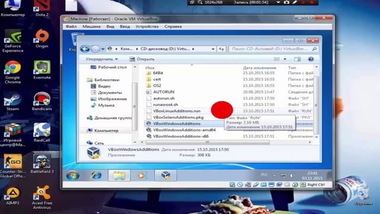Viewport: 380px width, 214px height.
Task: Click Explorer forward arrow button
Action: point(95,49)
